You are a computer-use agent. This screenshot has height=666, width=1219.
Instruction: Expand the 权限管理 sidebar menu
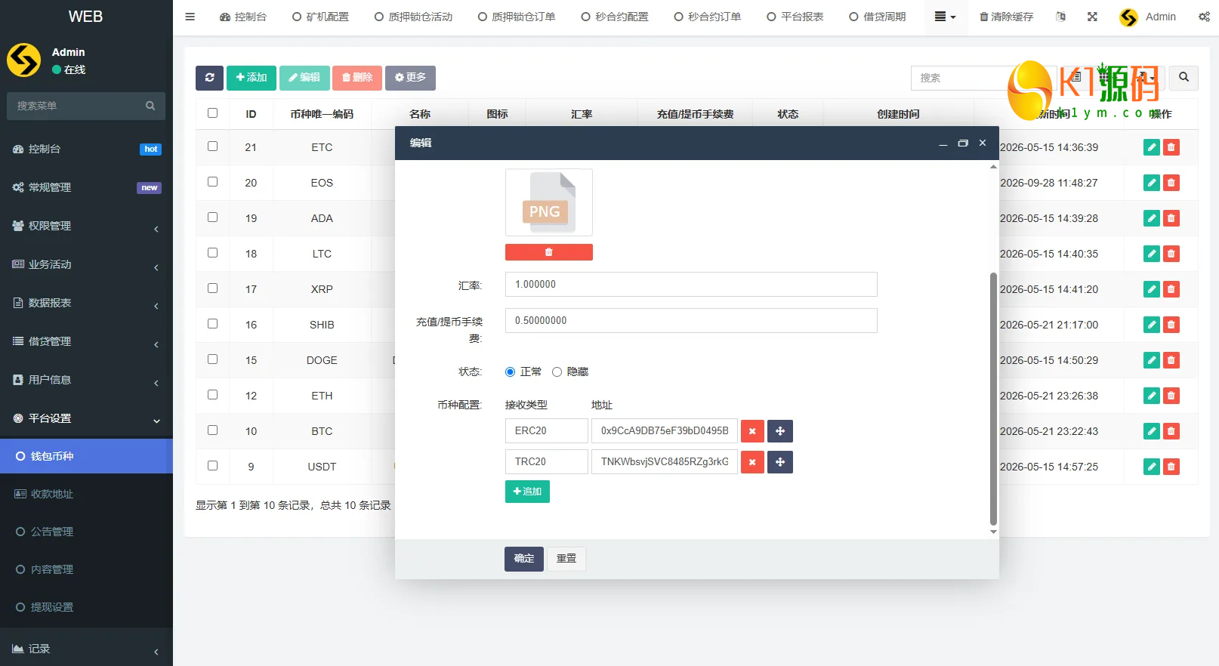86,226
